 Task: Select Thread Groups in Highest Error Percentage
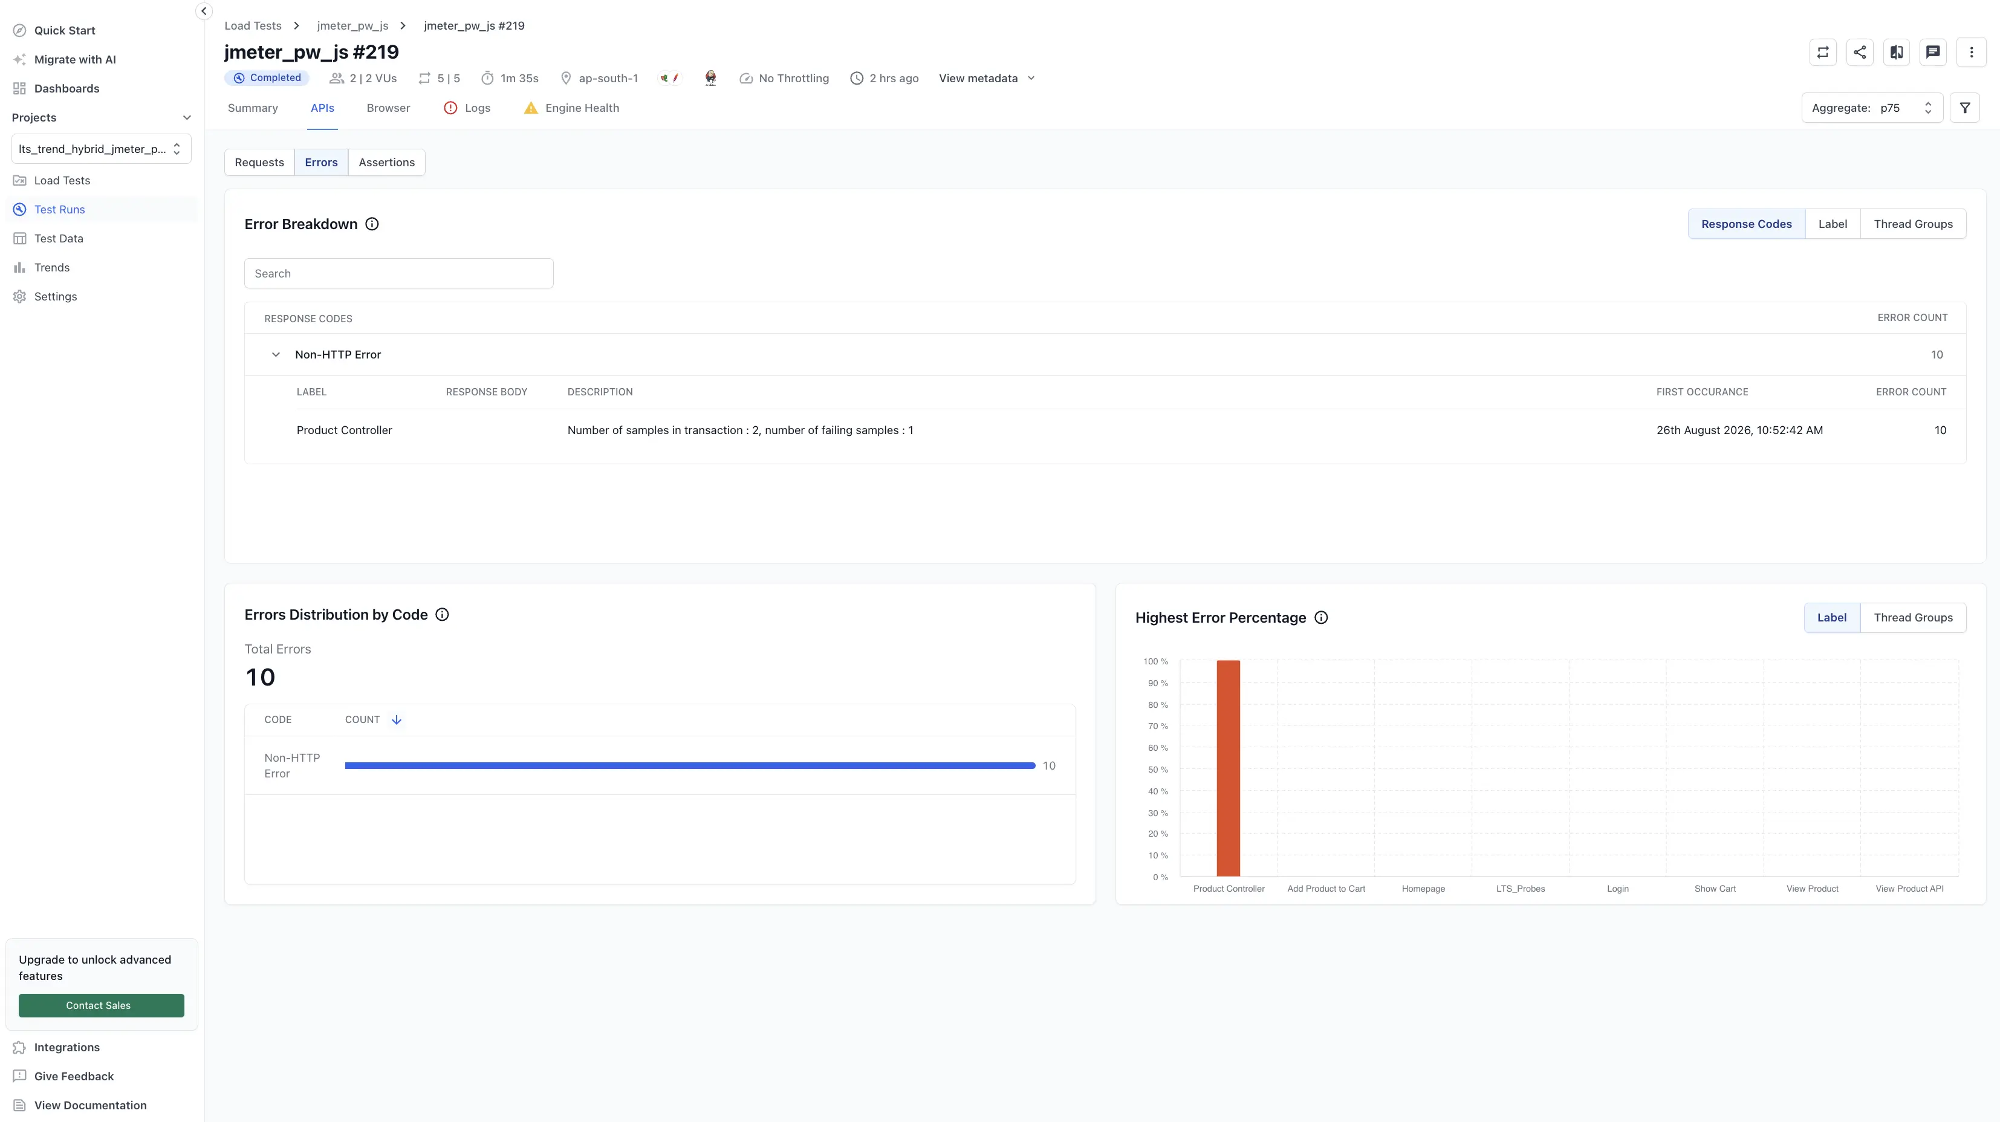coord(1913,618)
